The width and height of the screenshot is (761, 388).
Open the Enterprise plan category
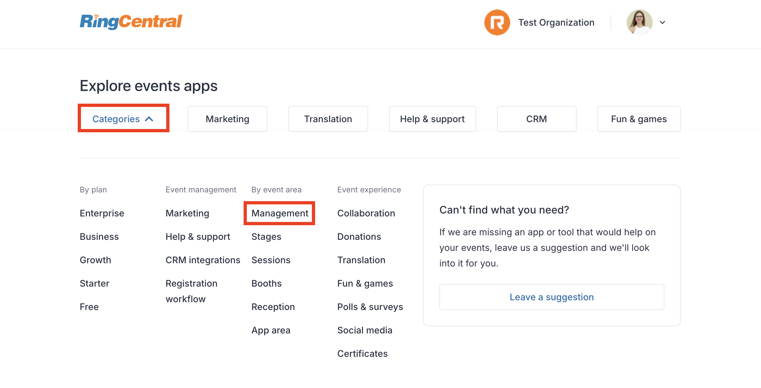pos(102,213)
